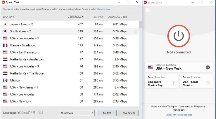The height and width of the screenshot is (119, 216).
Task: Toggle the ExpressVPN connect power button
Action: coord(179,36)
